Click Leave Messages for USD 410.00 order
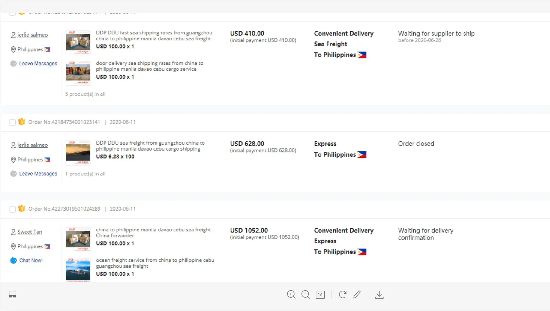 pos(38,64)
